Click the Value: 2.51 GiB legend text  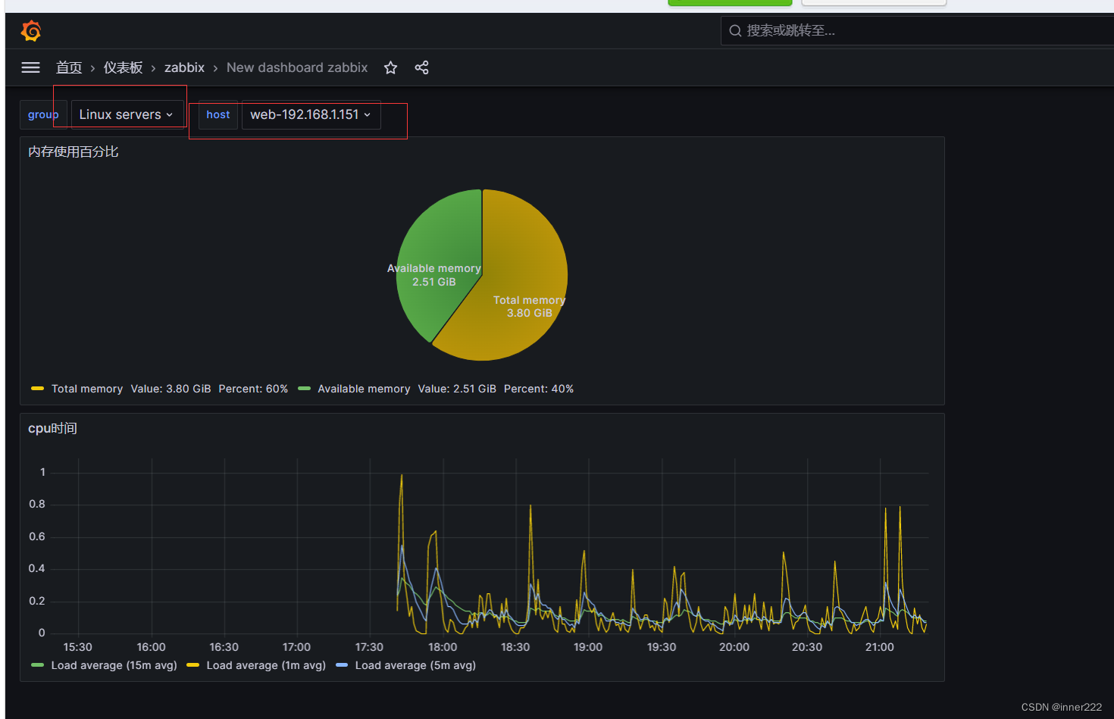(x=457, y=389)
